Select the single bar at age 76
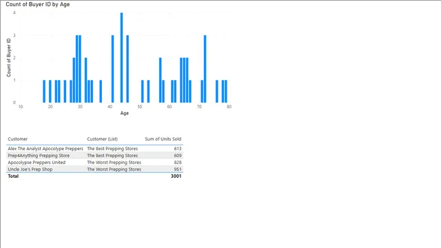441x248 pixels. (x=217, y=92)
